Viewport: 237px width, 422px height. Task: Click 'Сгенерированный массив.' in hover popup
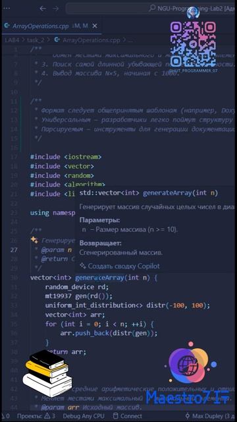pyautogui.click(x=121, y=253)
